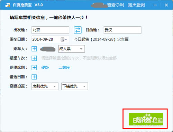The image size is (173, 132).
Task: Add a passenger with the plus icon
Action: [34, 49]
